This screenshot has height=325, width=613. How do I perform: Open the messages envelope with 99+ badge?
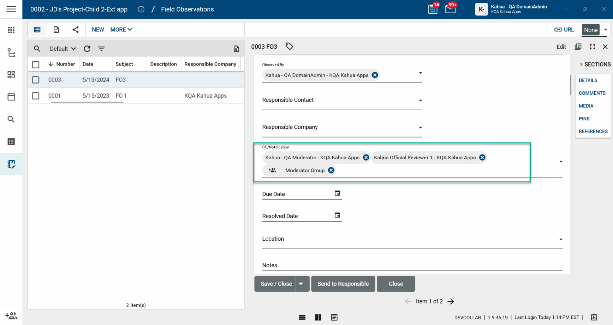coord(450,9)
